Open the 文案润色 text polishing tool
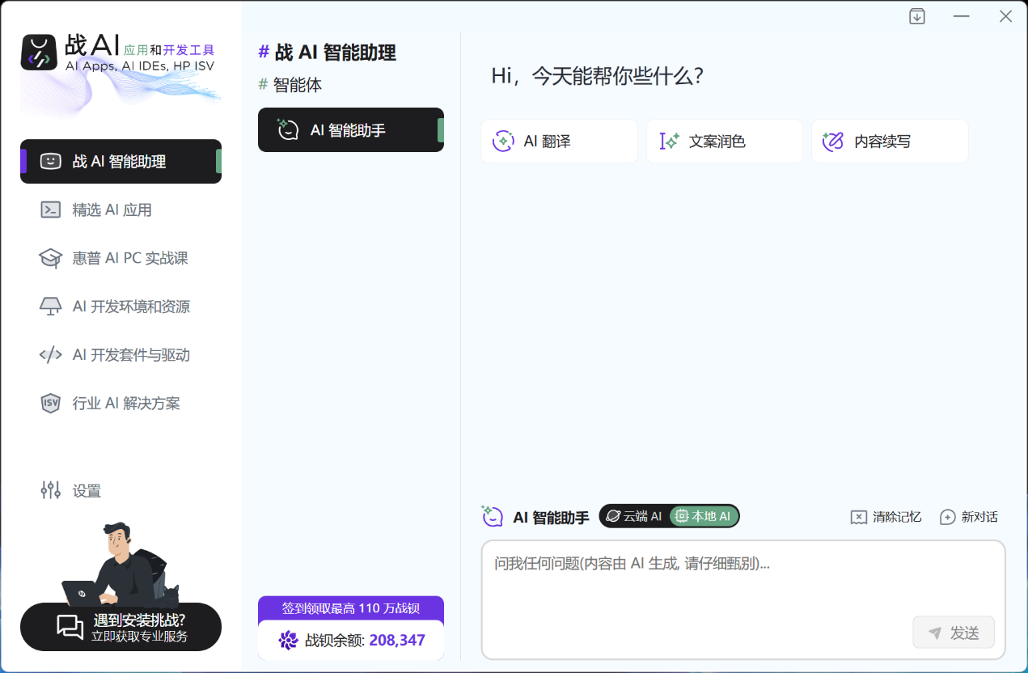1028x673 pixels. click(724, 141)
